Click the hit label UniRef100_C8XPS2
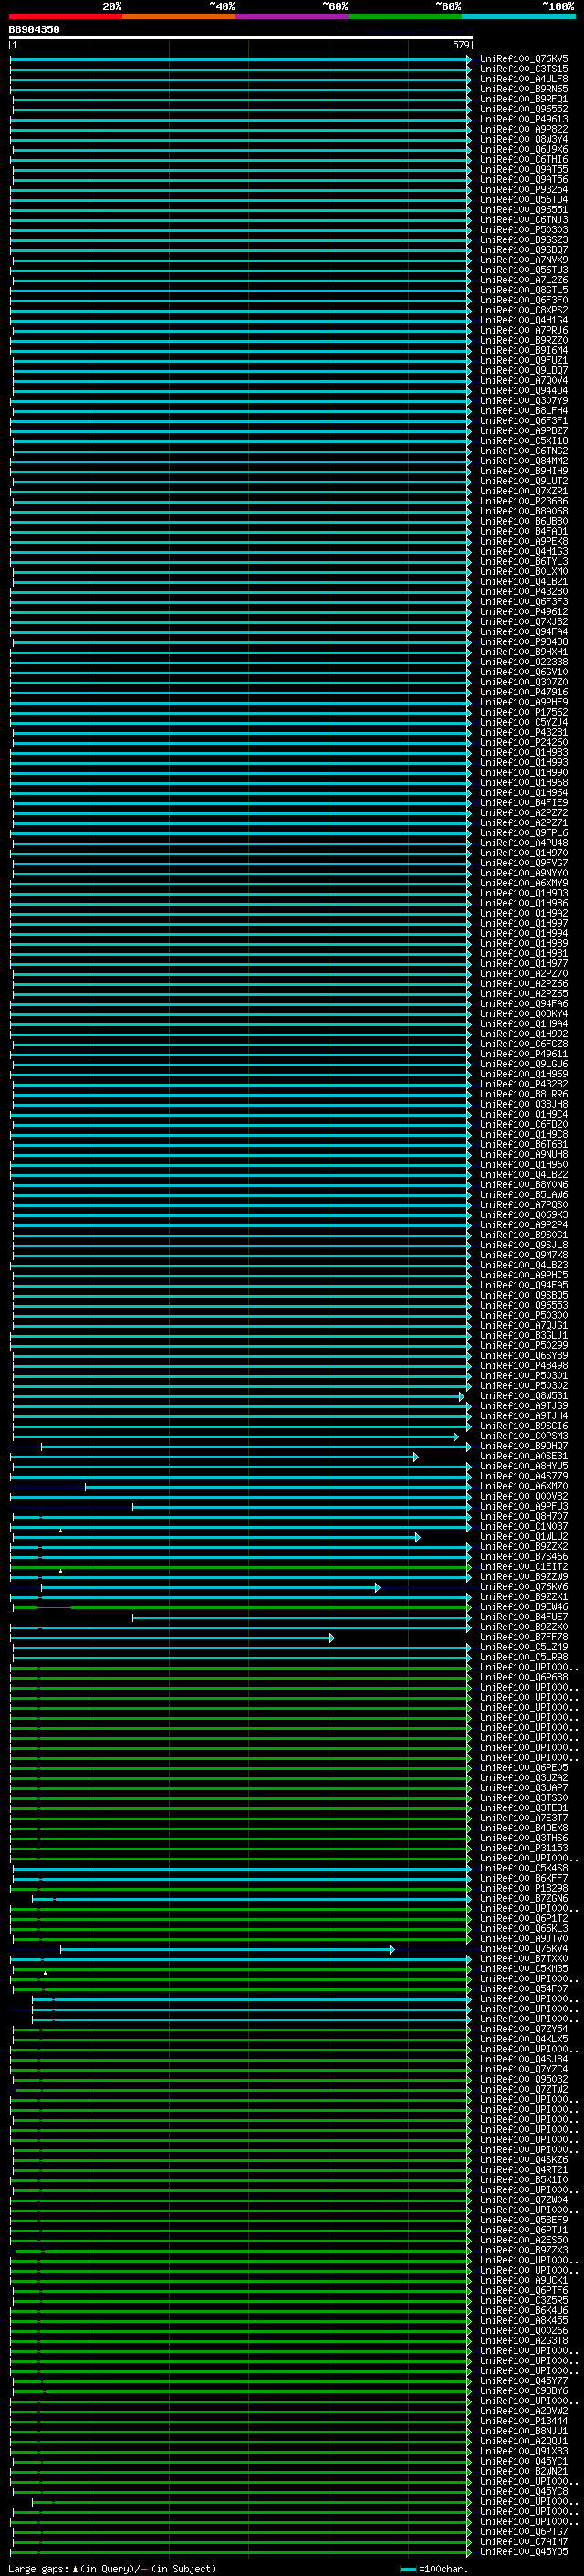This screenshot has height=2576, width=584. 524,310
